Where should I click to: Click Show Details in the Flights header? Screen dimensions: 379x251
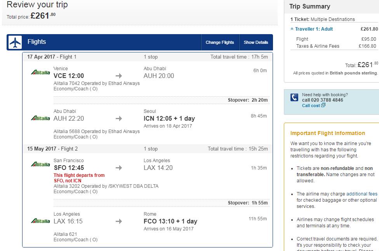click(256, 42)
